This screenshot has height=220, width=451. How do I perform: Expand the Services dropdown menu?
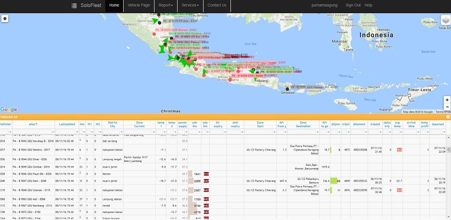pyautogui.click(x=190, y=5)
